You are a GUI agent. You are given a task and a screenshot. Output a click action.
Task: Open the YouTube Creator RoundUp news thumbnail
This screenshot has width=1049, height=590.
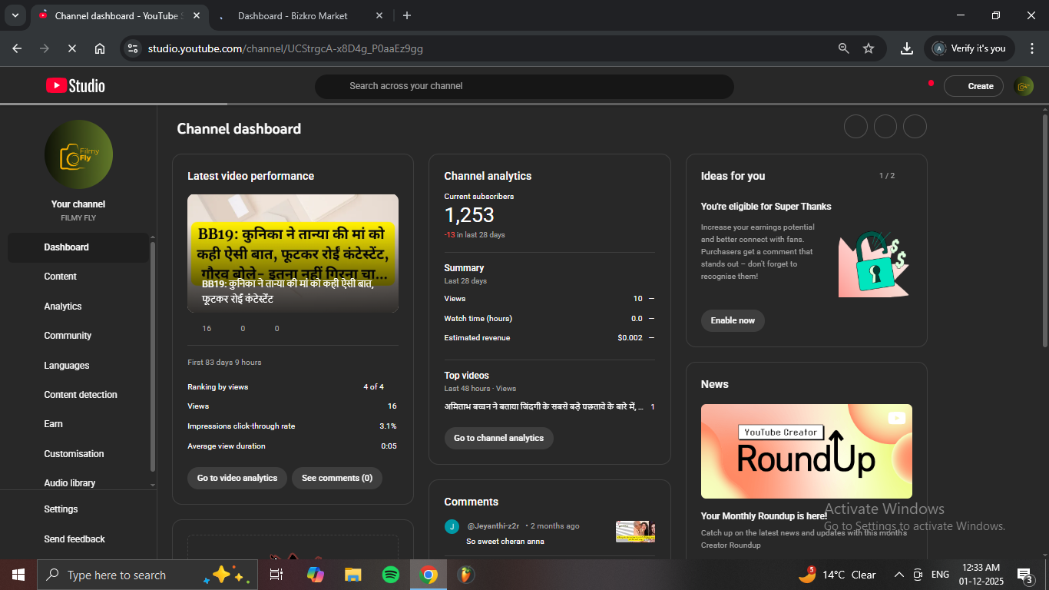(x=806, y=451)
